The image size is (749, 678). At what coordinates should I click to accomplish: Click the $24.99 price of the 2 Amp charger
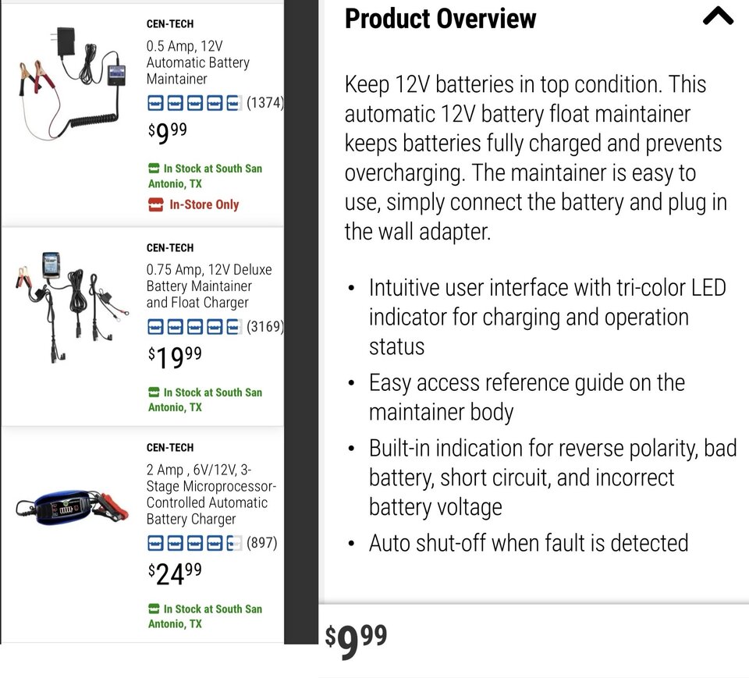click(175, 574)
